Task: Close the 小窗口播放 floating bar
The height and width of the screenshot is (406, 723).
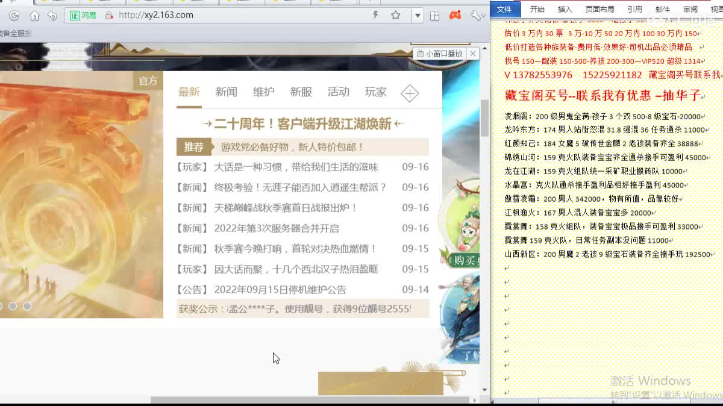Action: (473, 54)
